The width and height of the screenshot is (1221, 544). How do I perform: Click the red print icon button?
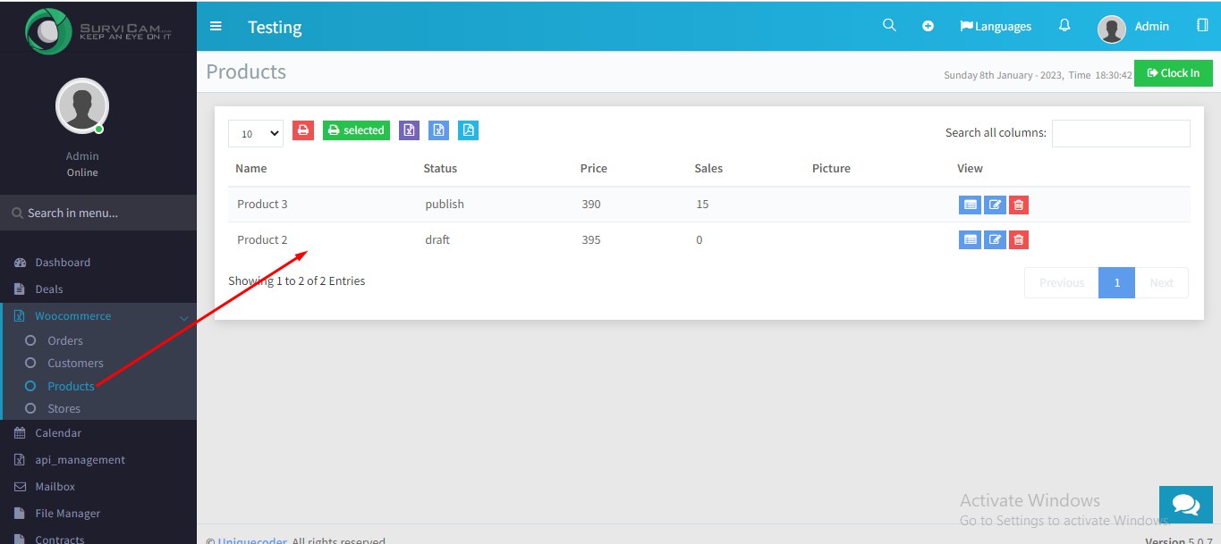[x=303, y=130]
